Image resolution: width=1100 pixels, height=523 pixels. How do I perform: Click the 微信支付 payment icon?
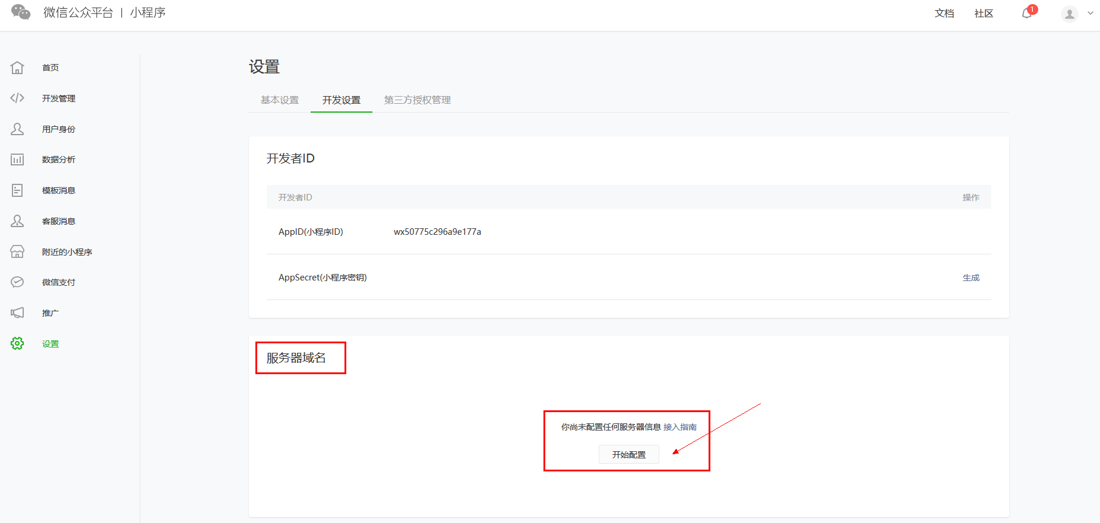coord(17,282)
